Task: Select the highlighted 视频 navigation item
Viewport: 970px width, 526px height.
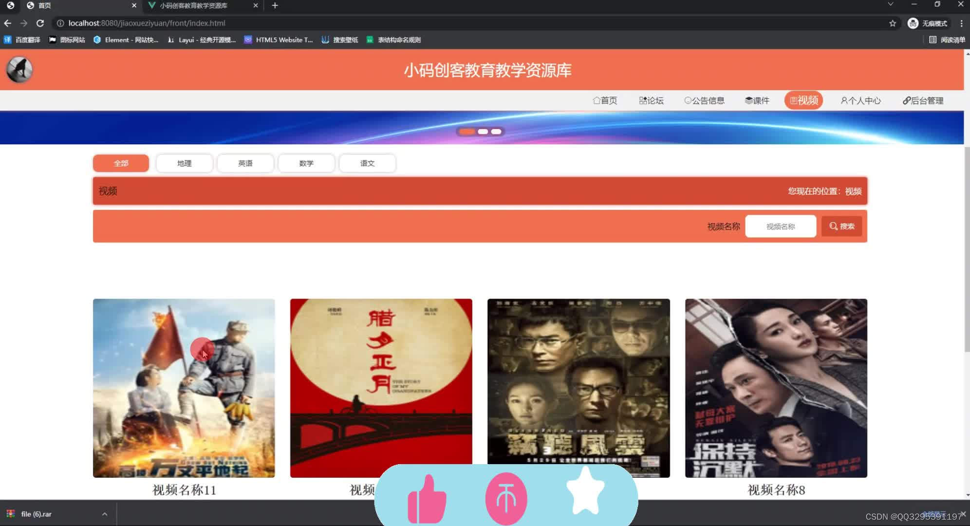Action: click(803, 100)
